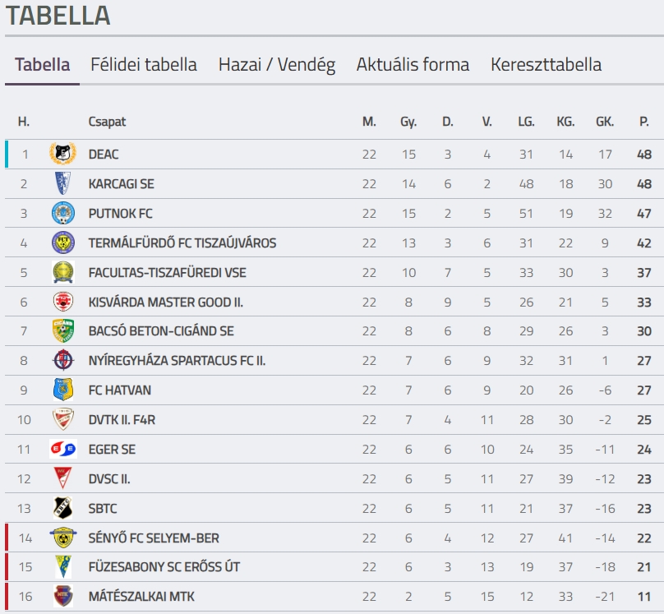Select the Kisvárda Master Good II. crest

click(x=62, y=302)
